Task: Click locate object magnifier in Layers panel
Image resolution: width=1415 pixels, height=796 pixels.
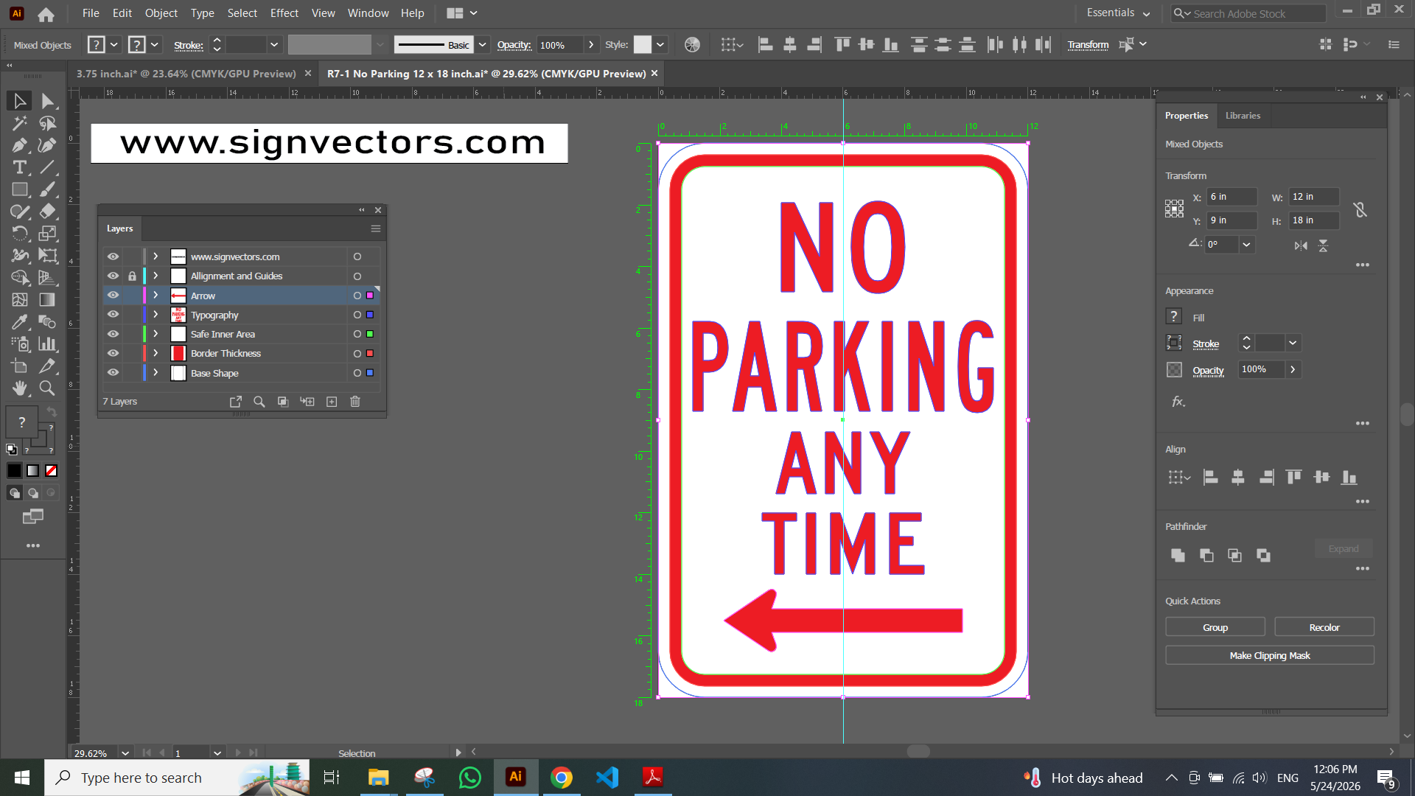Action: (x=259, y=402)
